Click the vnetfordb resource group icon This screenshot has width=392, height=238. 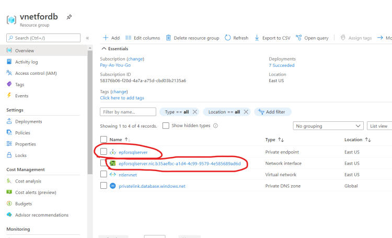11,19
